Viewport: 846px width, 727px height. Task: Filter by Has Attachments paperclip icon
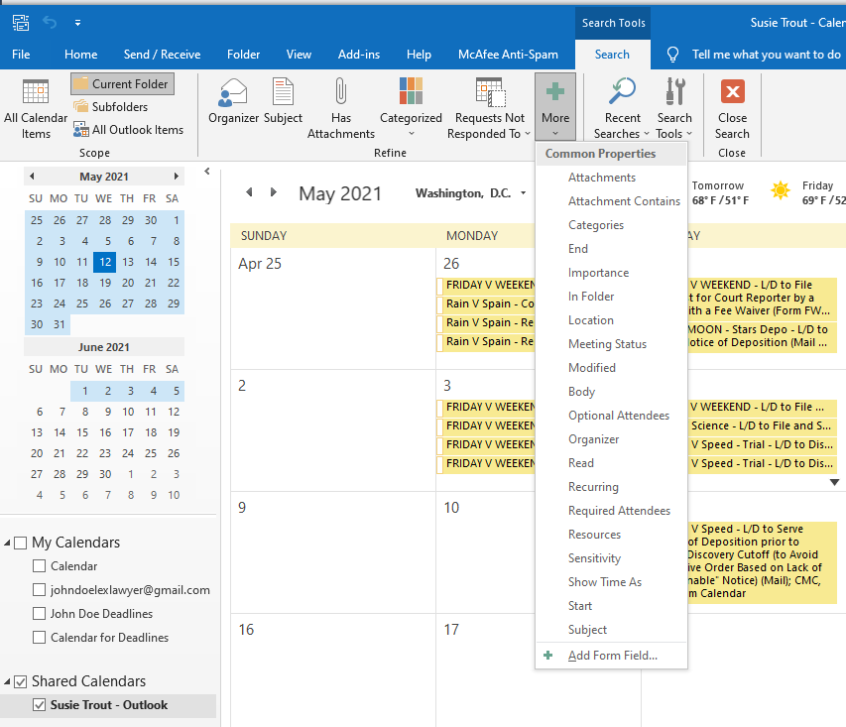point(340,92)
